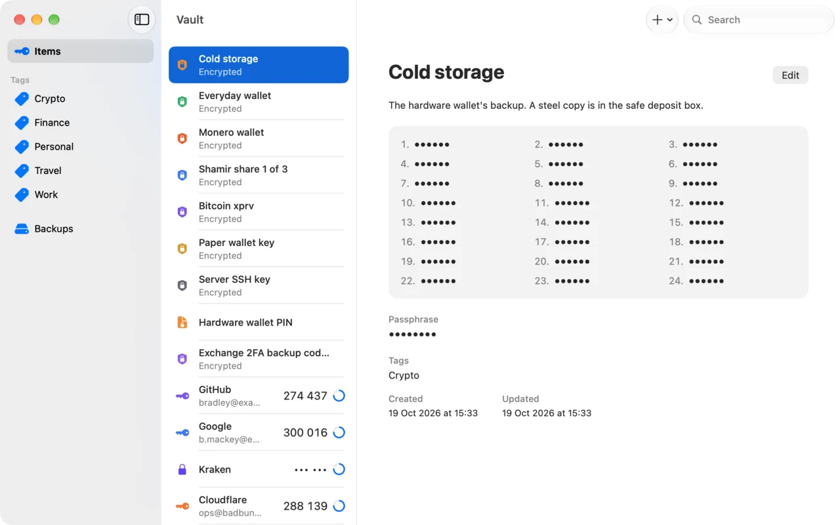This screenshot has height=525, width=840.
Task: Copy the Google code 300 016
Action: point(305,432)
